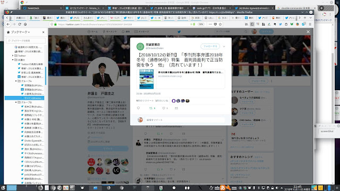Reload the page in Firefox
340x191 pixels.
[x=20, y=24]
